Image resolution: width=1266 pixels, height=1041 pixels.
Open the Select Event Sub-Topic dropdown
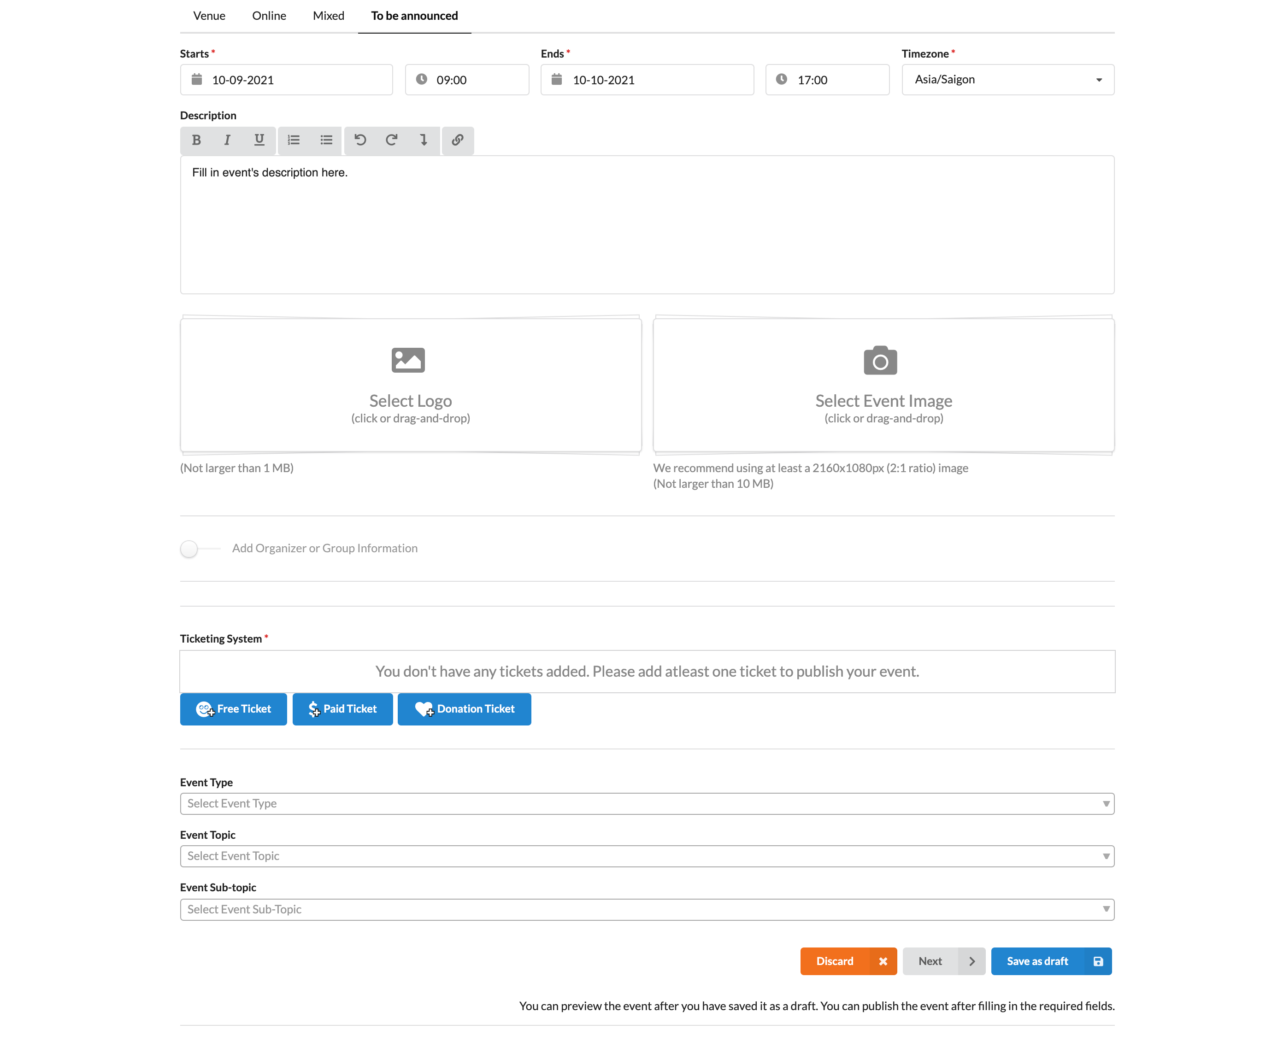click(x=648, y=910)
